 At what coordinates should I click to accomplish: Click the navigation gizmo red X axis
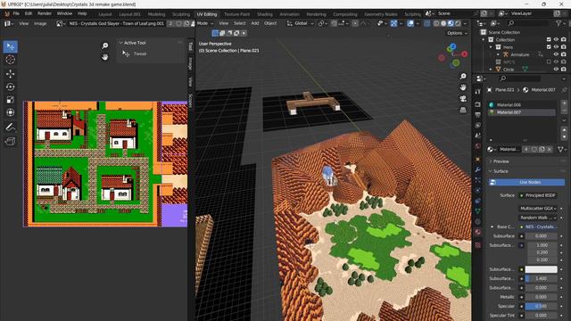464,54
